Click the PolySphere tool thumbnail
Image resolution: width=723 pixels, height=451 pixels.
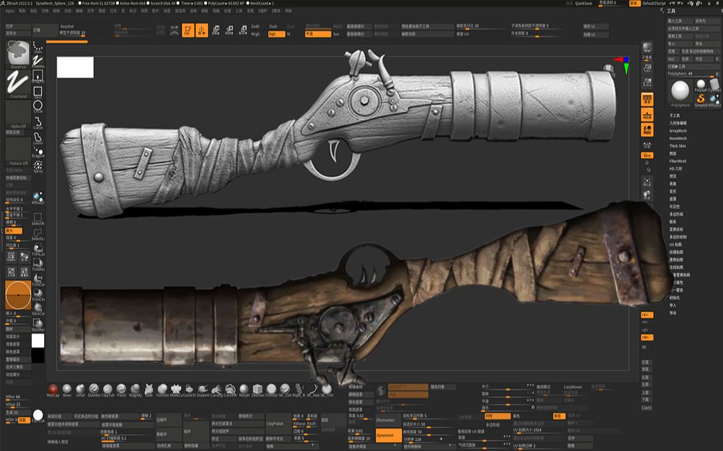679,91
